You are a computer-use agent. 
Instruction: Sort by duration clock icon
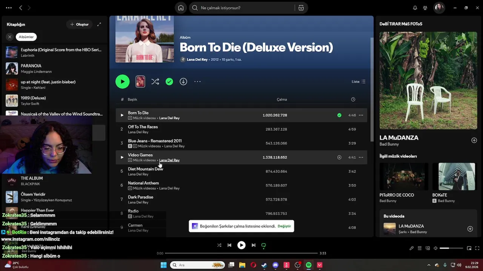[x=353, y=99]
